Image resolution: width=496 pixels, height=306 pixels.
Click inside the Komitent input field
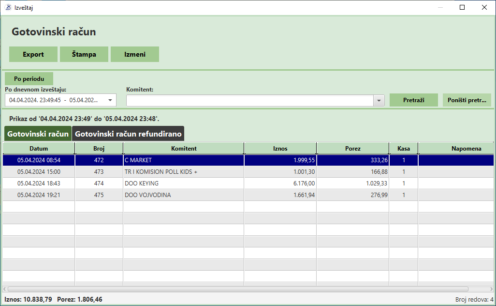(249, 100)
